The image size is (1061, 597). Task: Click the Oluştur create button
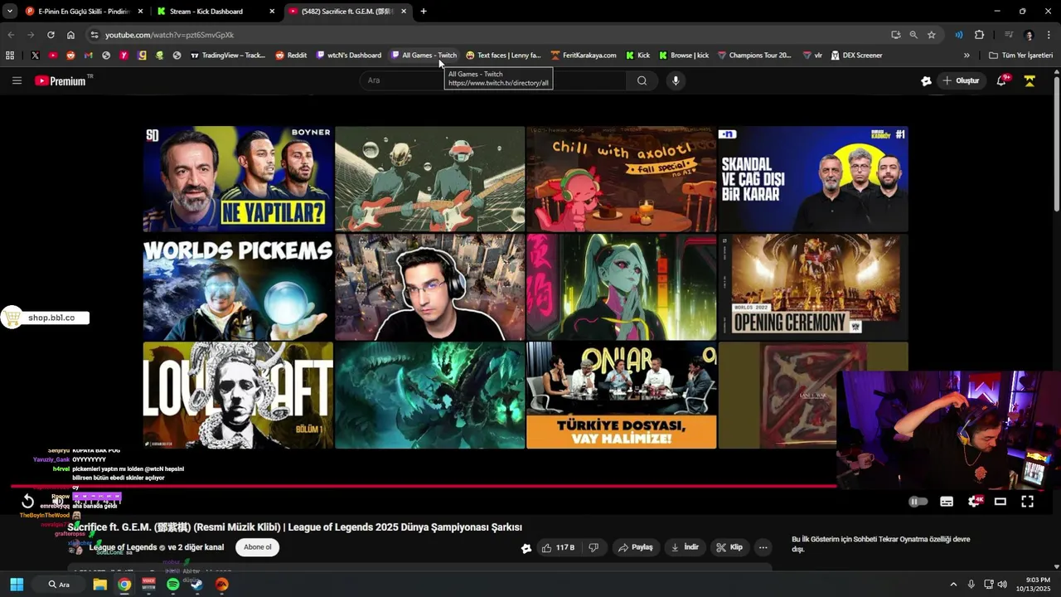pos(962,80)
